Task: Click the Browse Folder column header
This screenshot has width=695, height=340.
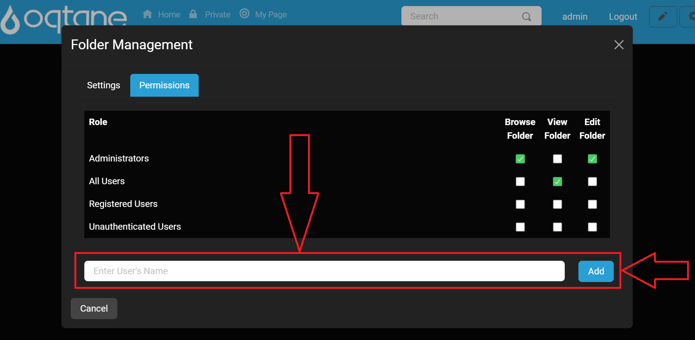Action: (520, 129)
